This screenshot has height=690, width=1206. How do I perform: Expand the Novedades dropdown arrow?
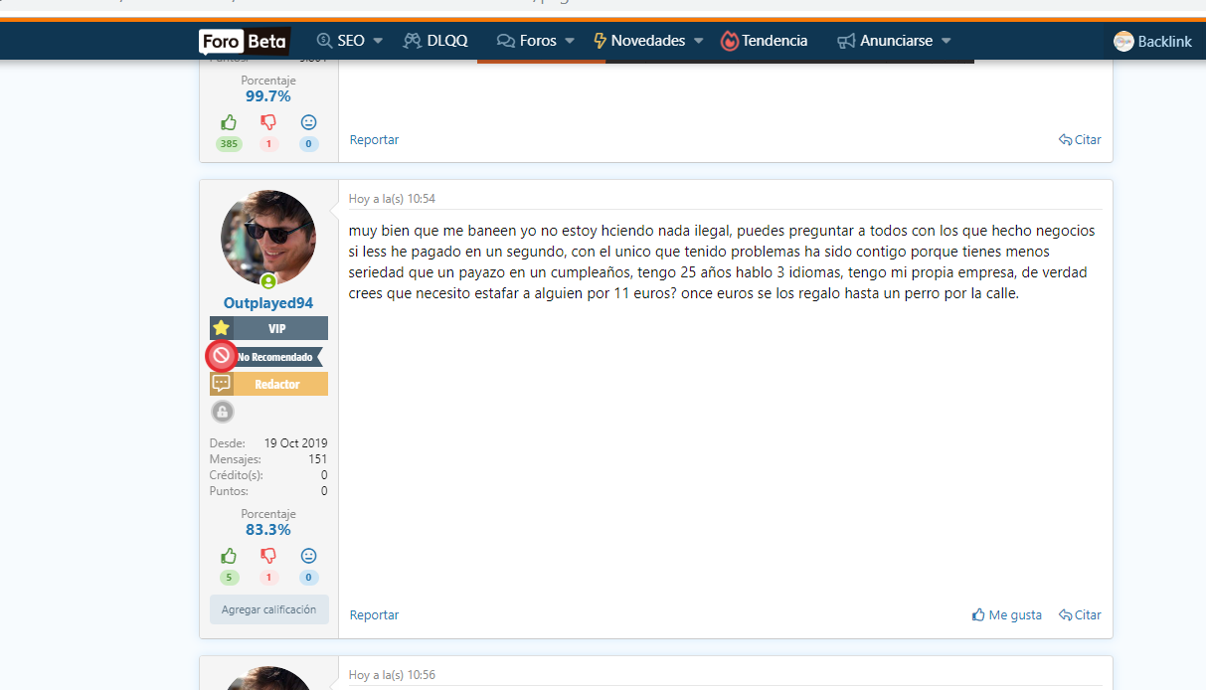click(x=698, y=41)
